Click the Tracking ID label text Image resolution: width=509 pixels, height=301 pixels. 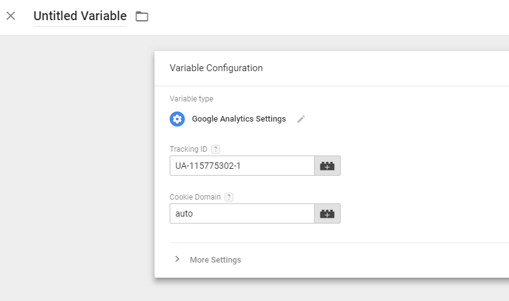(x=189, y=149)
